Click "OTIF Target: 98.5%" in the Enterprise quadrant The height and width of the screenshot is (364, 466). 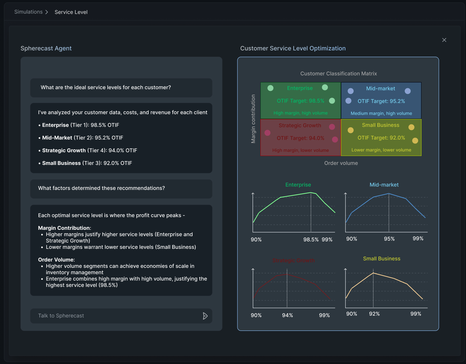(x=300, y=101)
